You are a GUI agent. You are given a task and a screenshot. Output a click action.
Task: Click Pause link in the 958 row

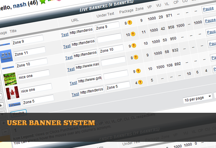coord(210,20)
